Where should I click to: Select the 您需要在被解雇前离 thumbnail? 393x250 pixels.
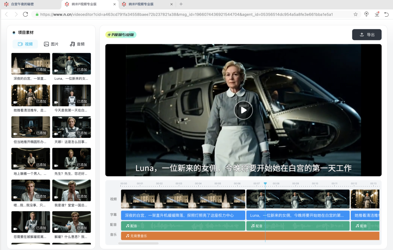tap(31, 222)
